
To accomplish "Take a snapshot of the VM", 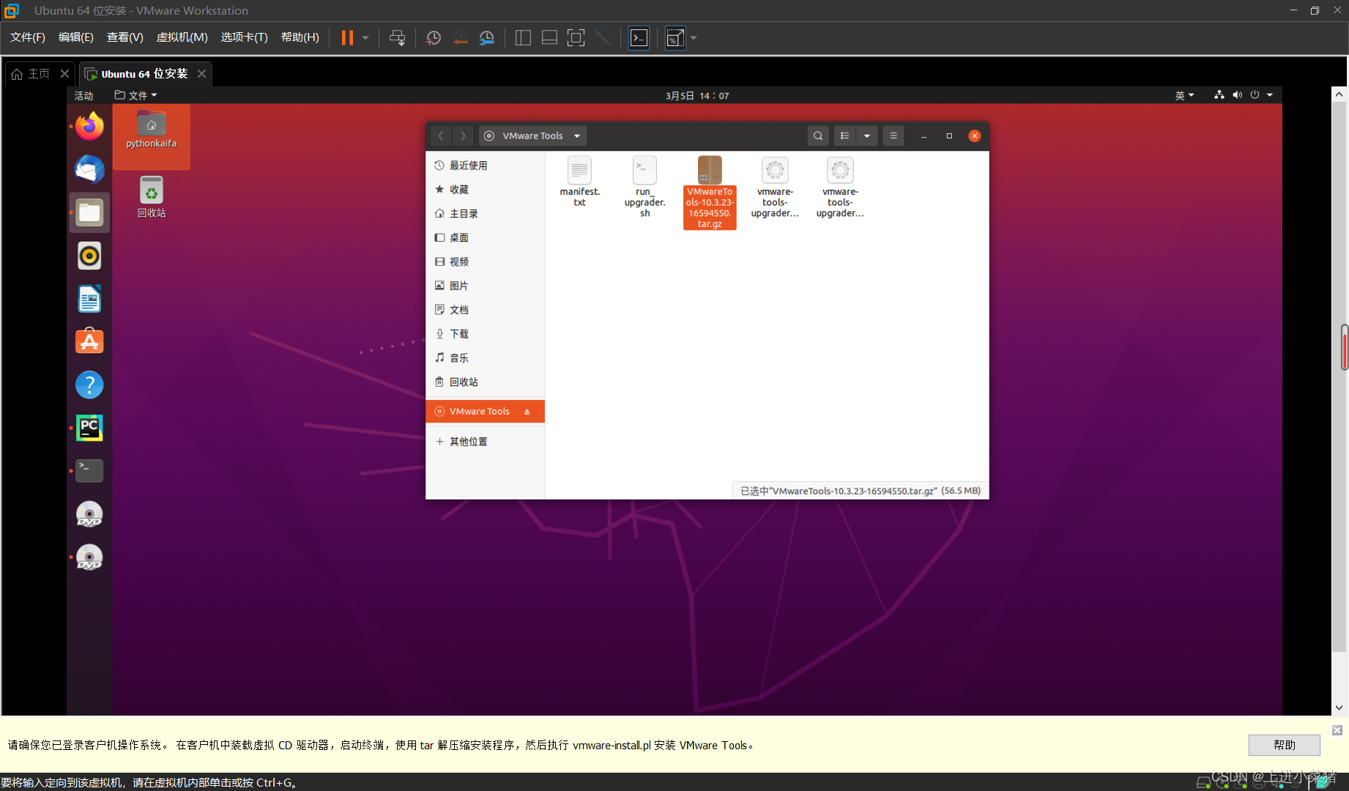I will tap(433, 37).
